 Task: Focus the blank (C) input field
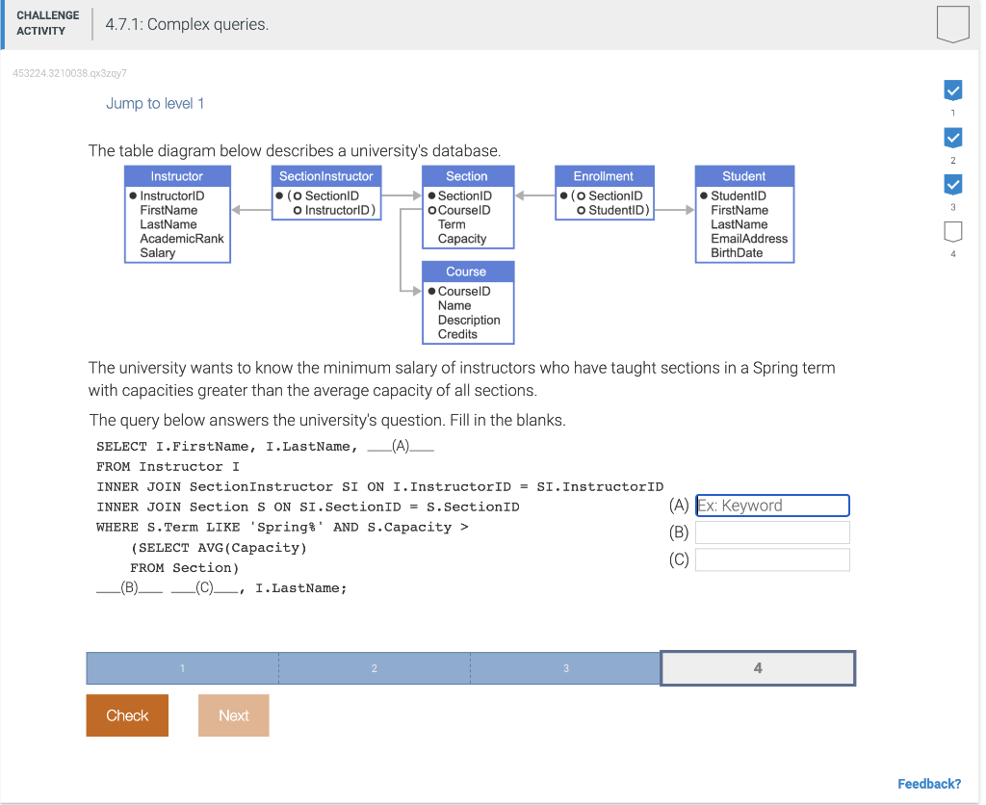point(772,559)
